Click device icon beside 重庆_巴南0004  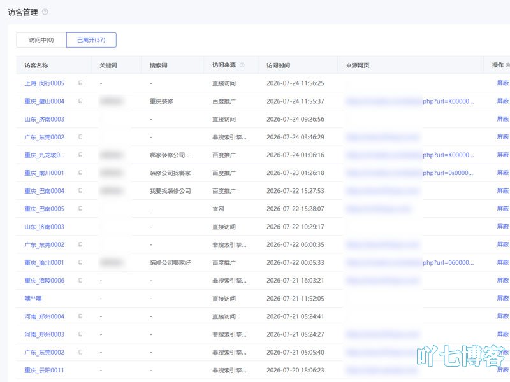(x=80, y=190)
